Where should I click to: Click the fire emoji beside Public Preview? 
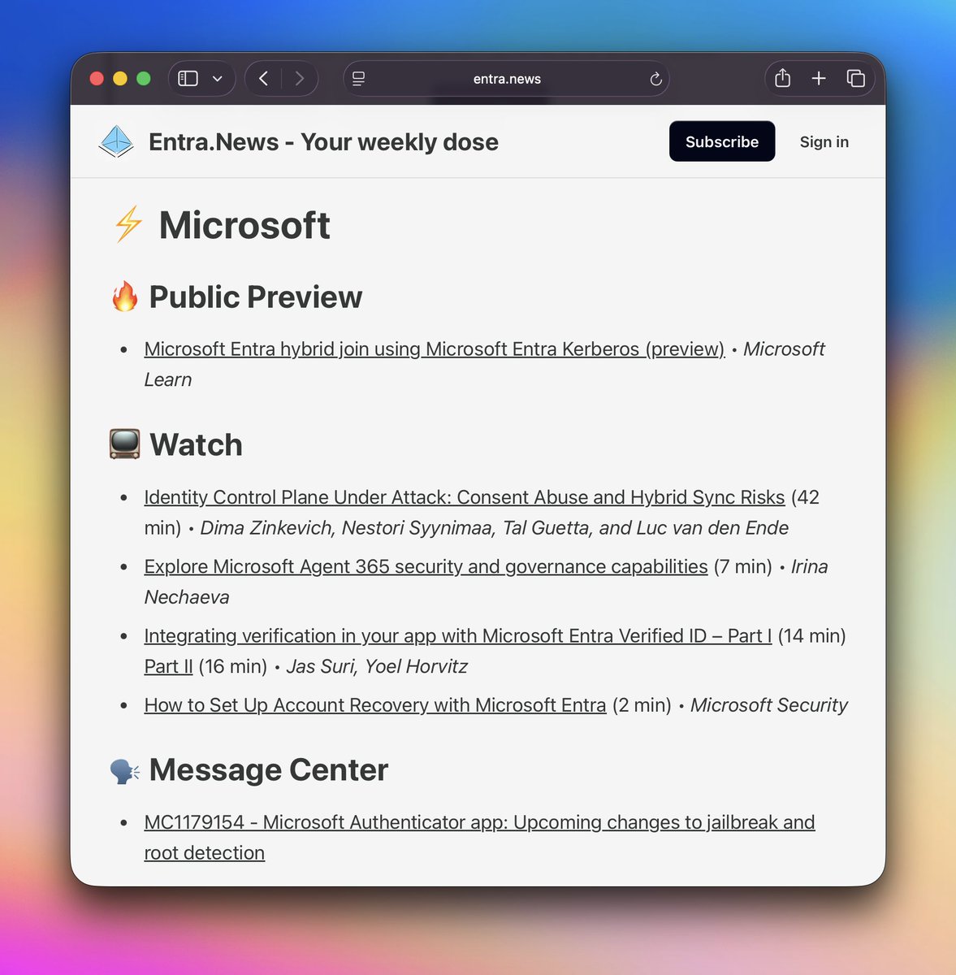click(x=125, y=297)
